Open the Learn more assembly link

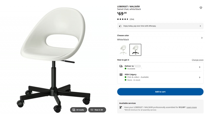click(191, 107)
